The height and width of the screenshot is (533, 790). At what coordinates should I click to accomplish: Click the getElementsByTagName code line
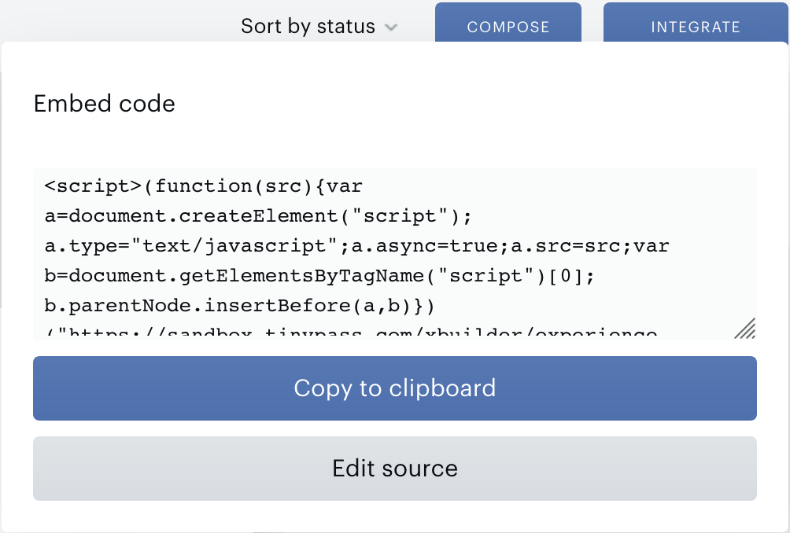[319, 276]
